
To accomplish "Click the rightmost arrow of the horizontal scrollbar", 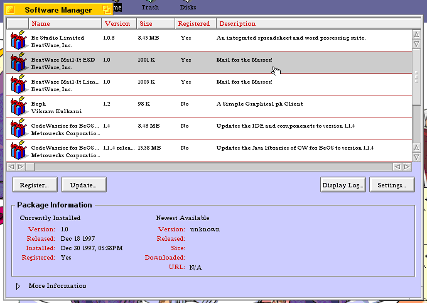I will pos(407,167).
